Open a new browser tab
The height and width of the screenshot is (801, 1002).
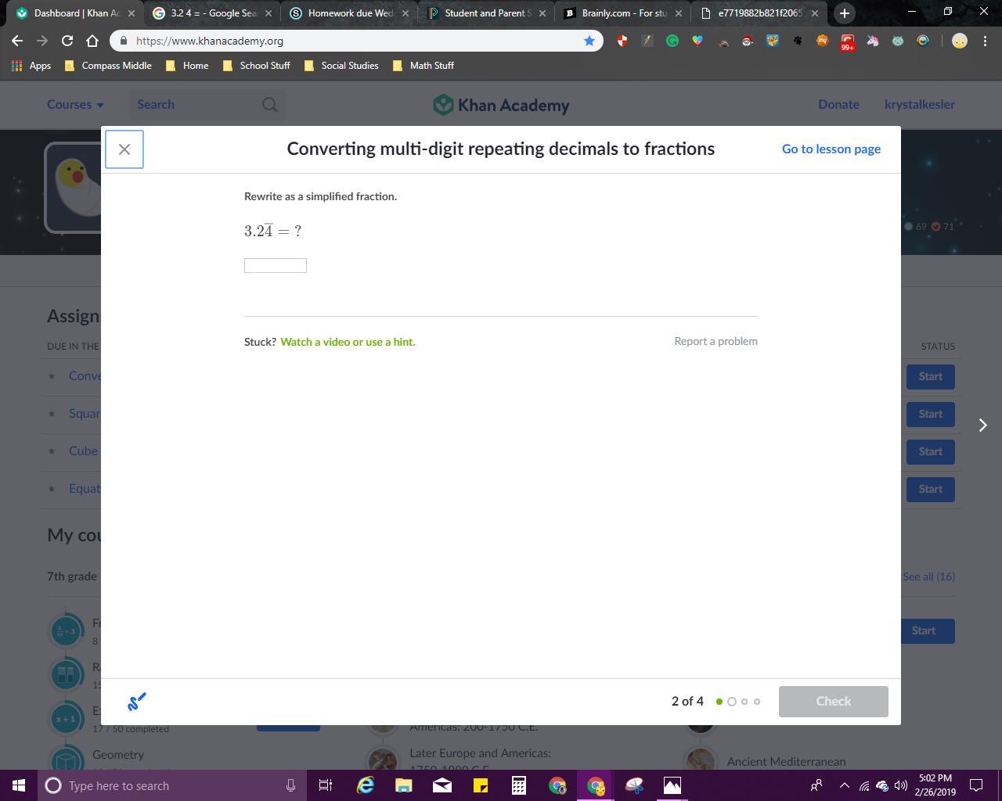pos(844,13)
